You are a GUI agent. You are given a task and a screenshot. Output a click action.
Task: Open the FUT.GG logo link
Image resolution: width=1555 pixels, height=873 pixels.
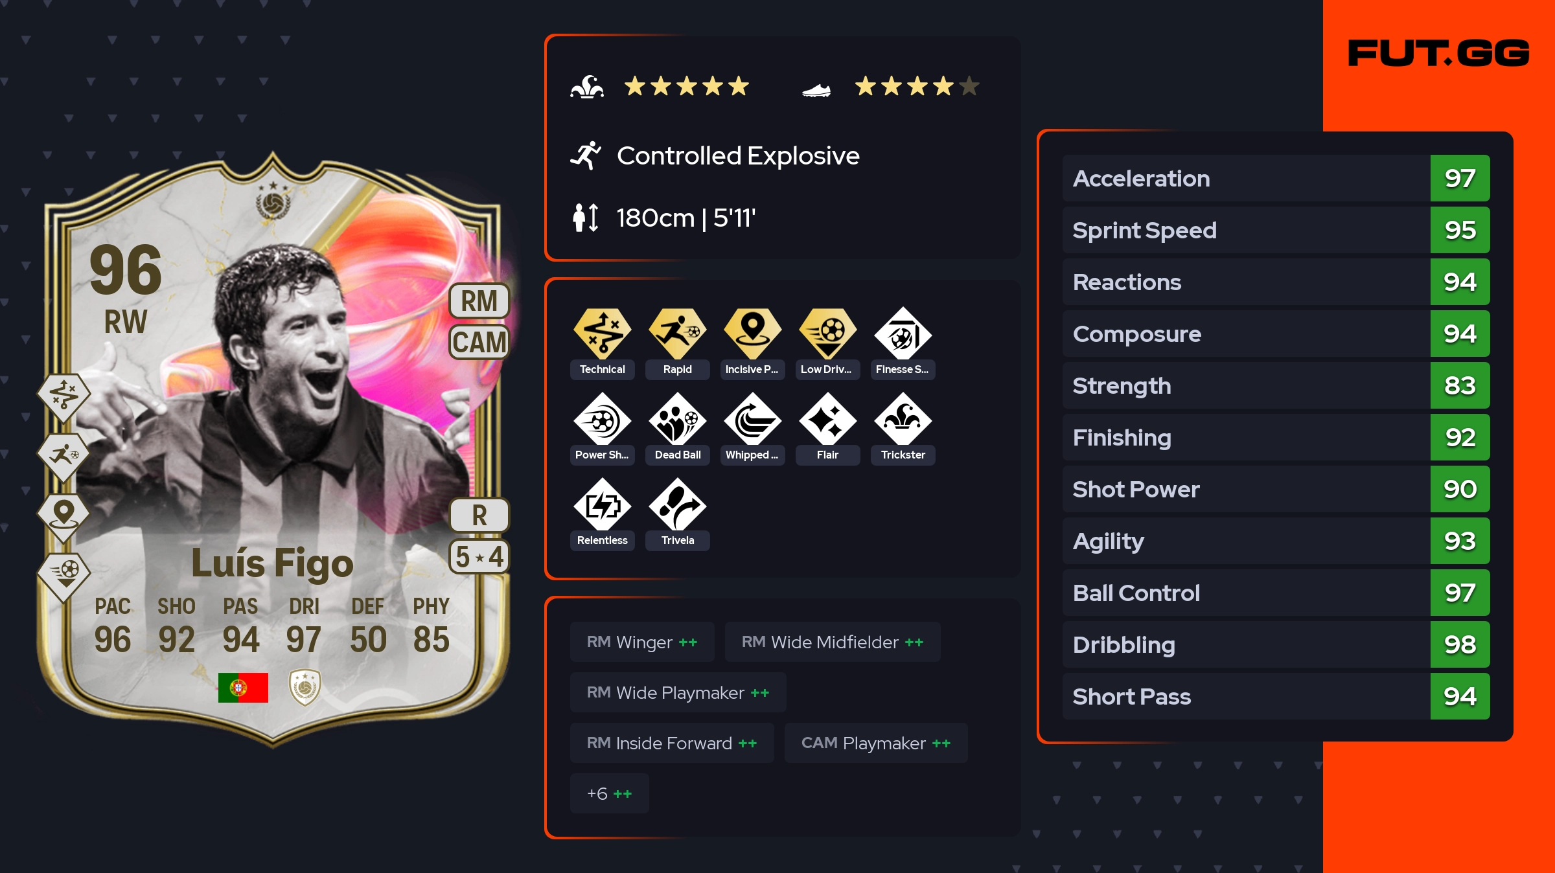pos(1438,53)
